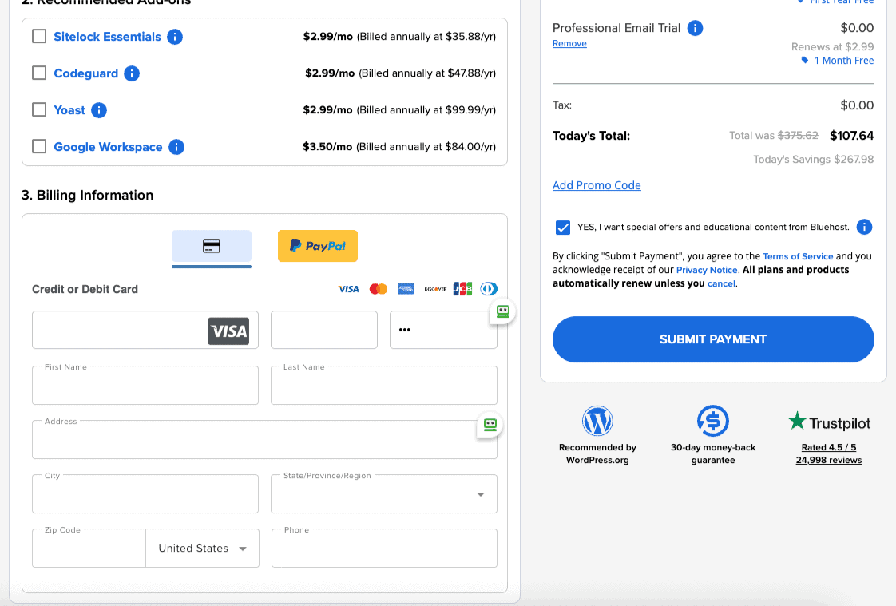The width and height of the screenshot is (896, 606).
Task: Open Trustpilot Rated 4.5 / 5 link
Action: [829, 447]
